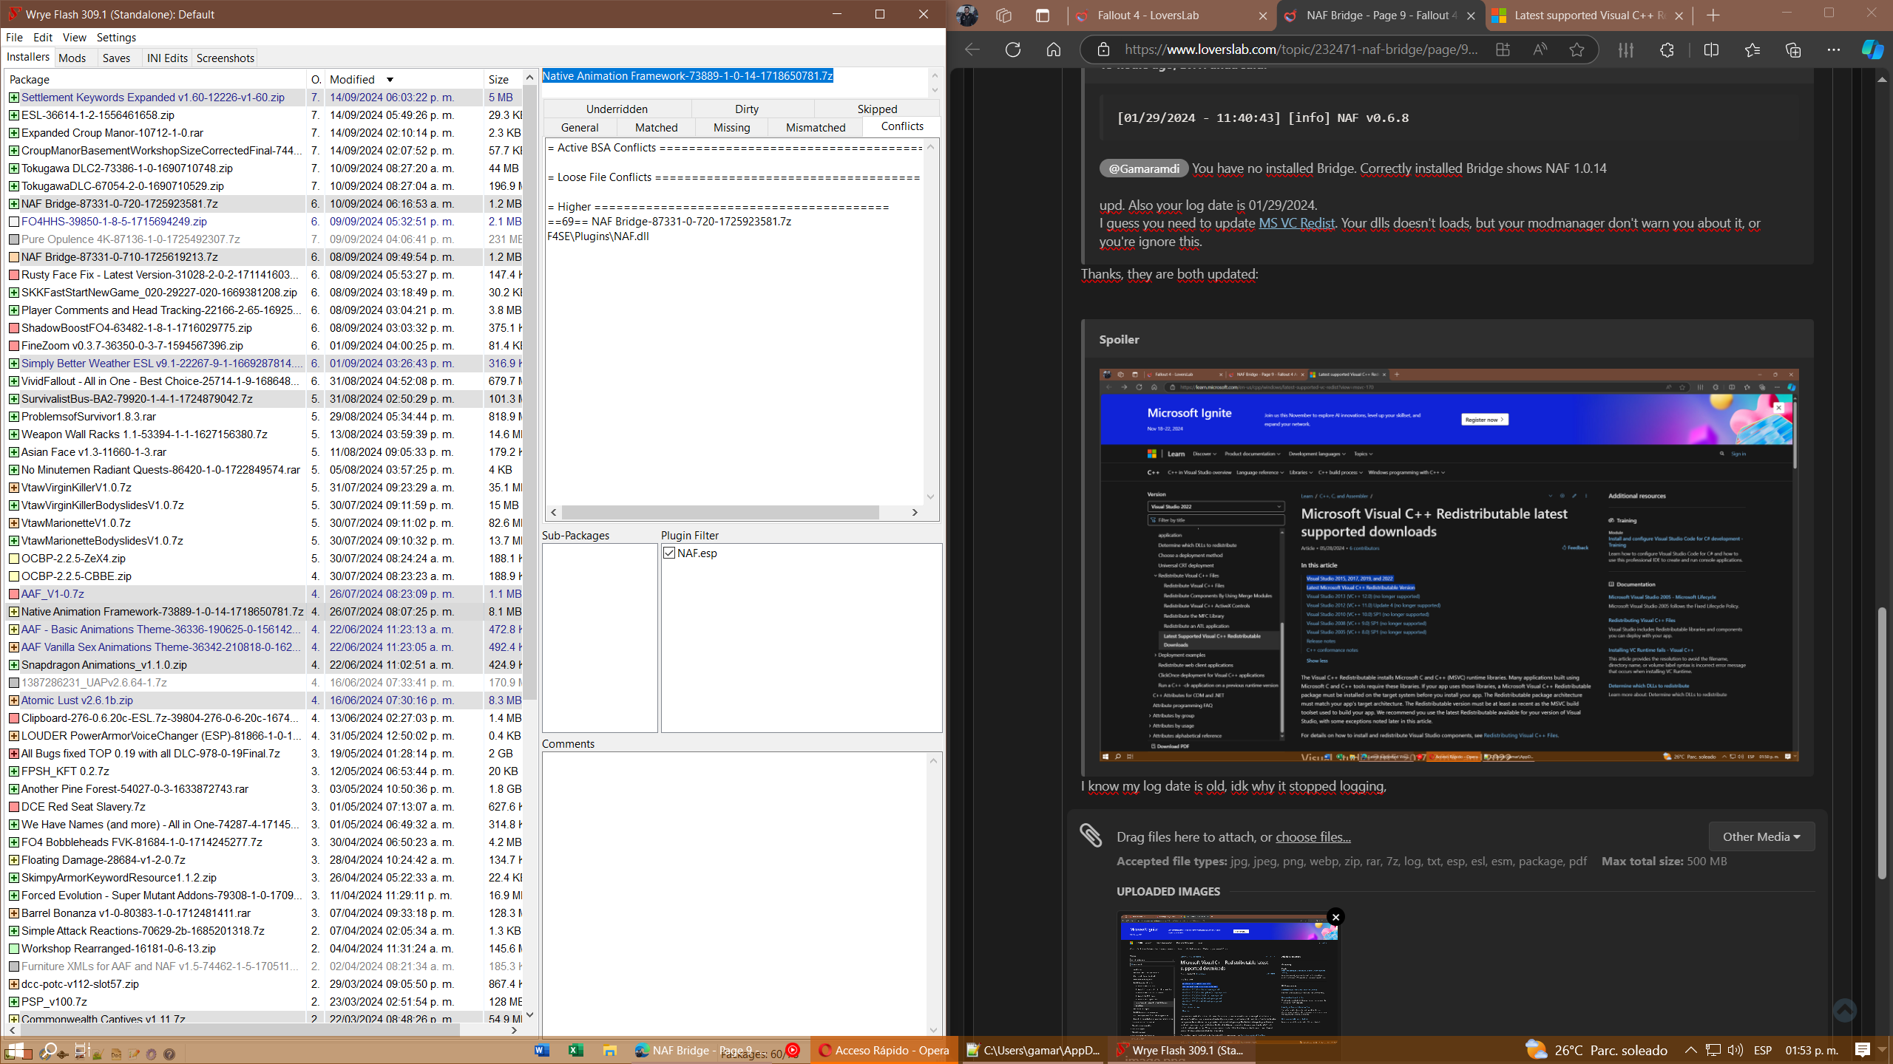Viewport: 1893px width, 1064px height.
Task: Open the Other Media dropdown
Action: [1761, 836]
